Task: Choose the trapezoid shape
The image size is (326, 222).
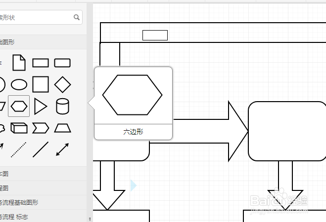Action: [x=62, y=128]
